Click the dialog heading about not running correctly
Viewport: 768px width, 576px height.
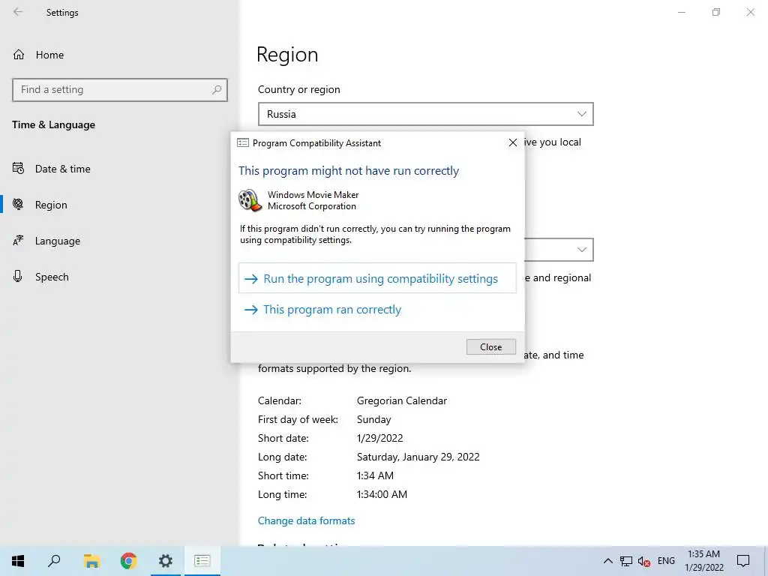tap(349, 171)
